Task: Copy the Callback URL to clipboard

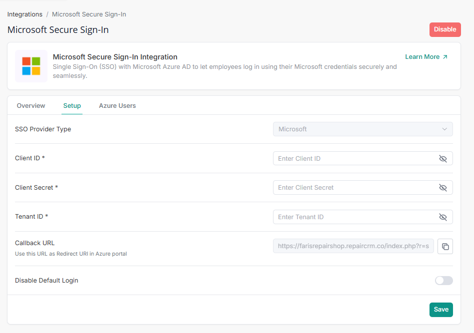Action: 445,246
